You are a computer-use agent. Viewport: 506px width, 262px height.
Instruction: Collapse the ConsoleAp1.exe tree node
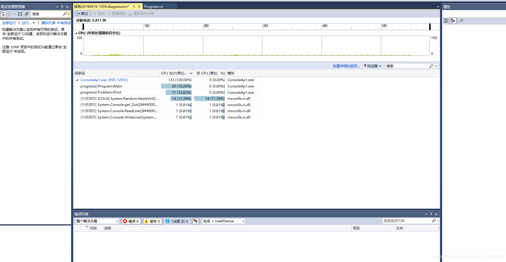77,80
